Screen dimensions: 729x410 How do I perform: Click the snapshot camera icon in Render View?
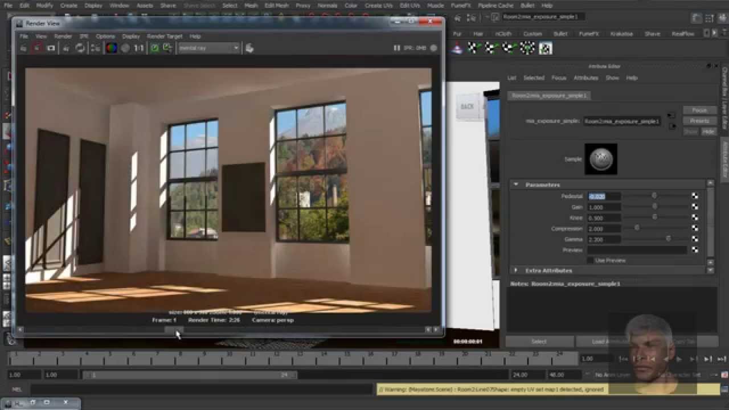tap(51, 48)
